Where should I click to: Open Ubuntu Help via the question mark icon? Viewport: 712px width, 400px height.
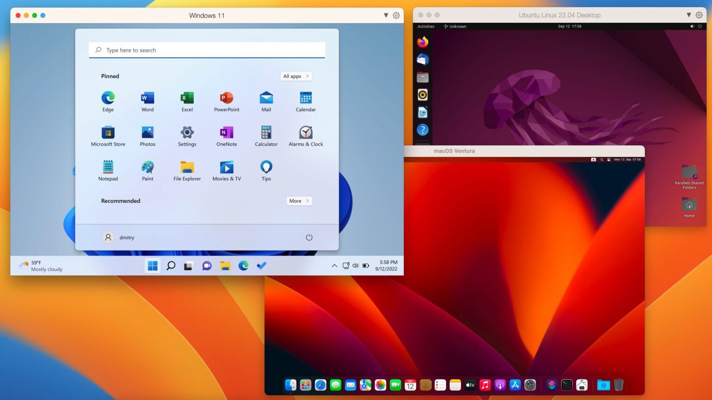coord(422,130)
